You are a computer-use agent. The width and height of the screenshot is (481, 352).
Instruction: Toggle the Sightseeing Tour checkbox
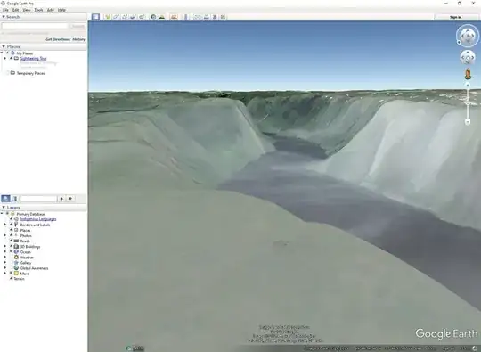pos(11,58)
